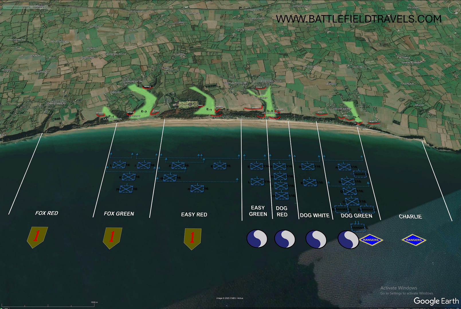Click the CNES / Airbus attribution text
Screen dimensions: 461x309
pos(230,298)
